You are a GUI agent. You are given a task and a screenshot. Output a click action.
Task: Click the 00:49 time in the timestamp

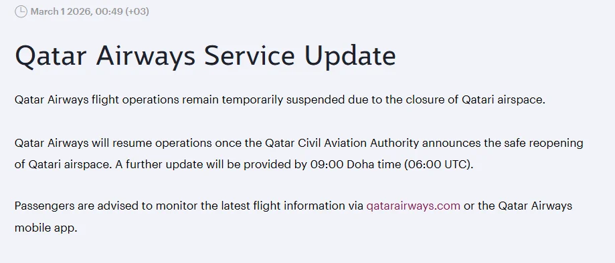pyautogui.click(x=108, y=12)
